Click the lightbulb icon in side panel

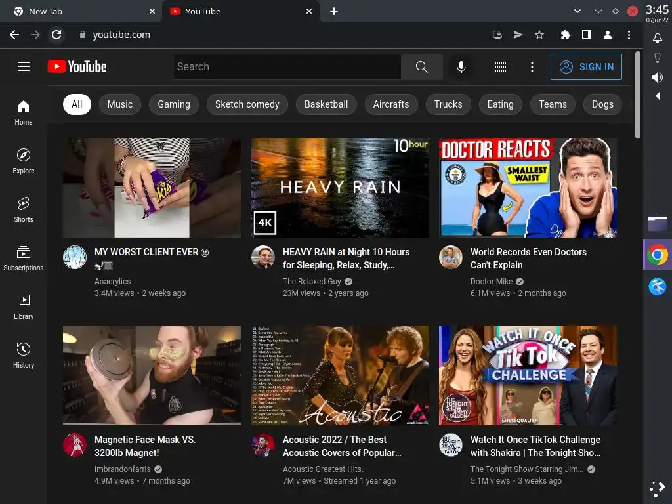658,58
